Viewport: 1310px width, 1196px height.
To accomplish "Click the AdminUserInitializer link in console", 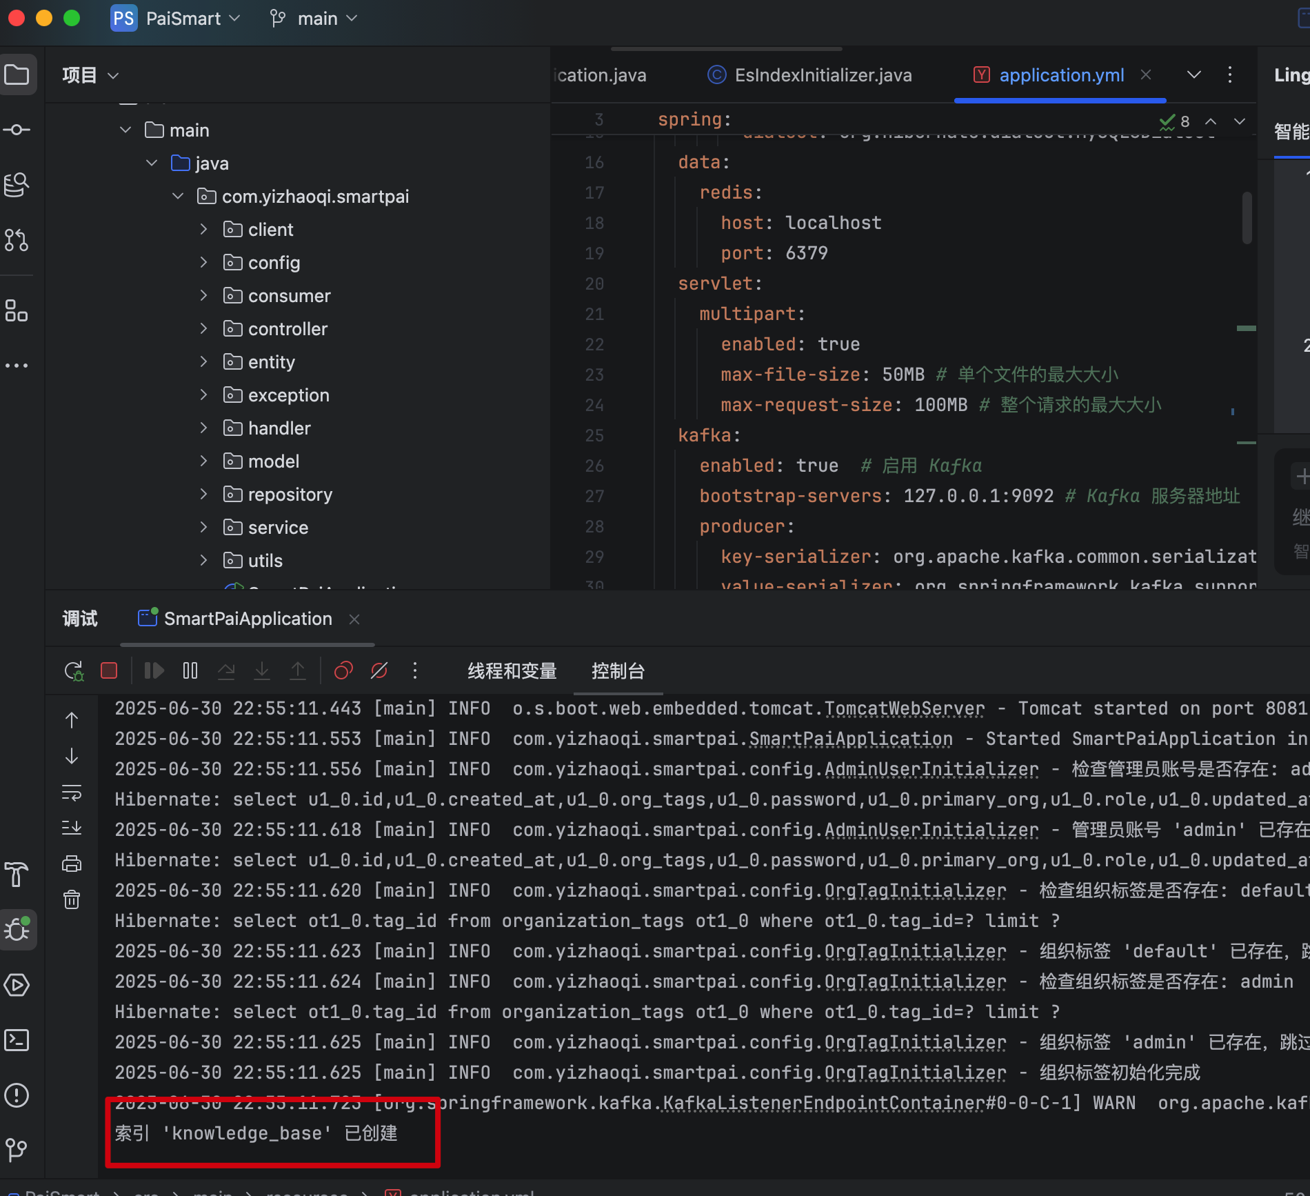I will [931, 769].
